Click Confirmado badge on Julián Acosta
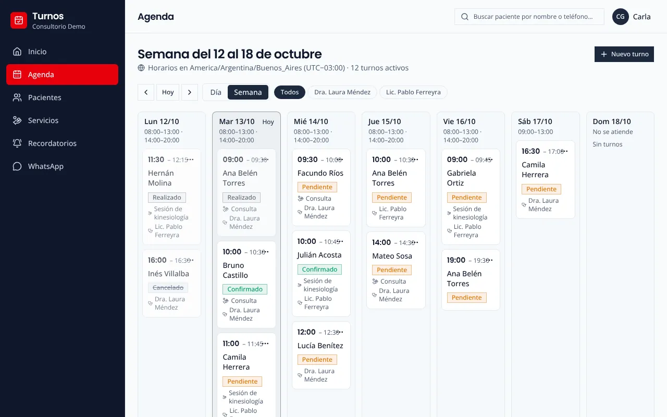The width and height of the screenshot is (667, 417). pos(319,269)
